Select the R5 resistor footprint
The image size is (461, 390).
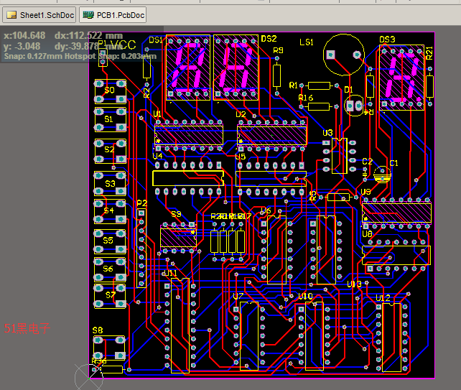(x=338, y=197)
